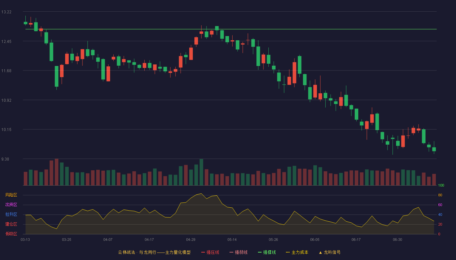
Task: Click the green horizontal support line
Action: click(x=231, y=29)
